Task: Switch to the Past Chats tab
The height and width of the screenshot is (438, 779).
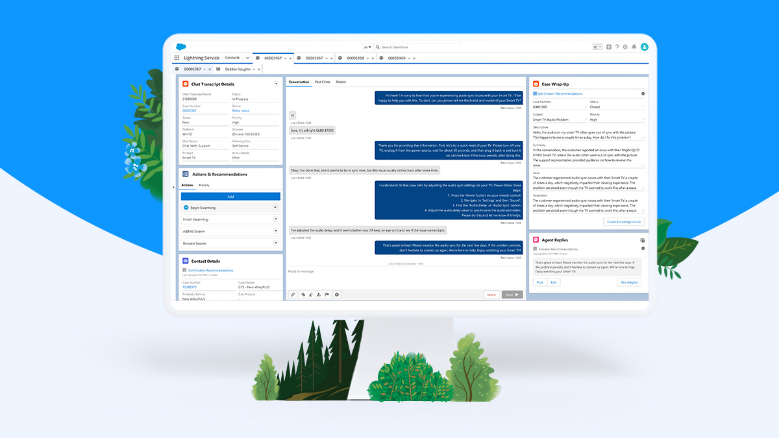Action: (322, 82)
